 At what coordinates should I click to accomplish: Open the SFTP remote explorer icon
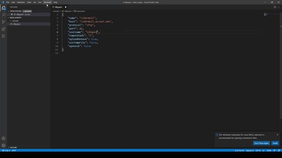[x=4, y=36]
